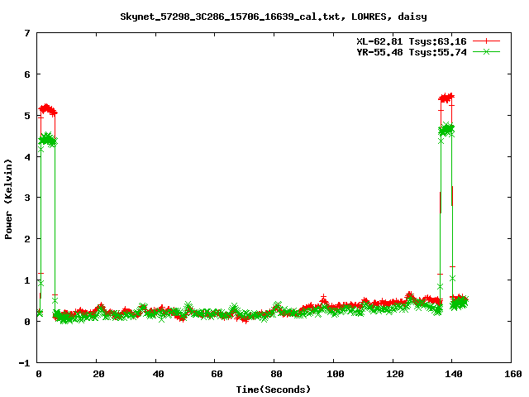Click the y-axis tick label 7
Viewport: 529px width, 397px height.
[27, 33]
